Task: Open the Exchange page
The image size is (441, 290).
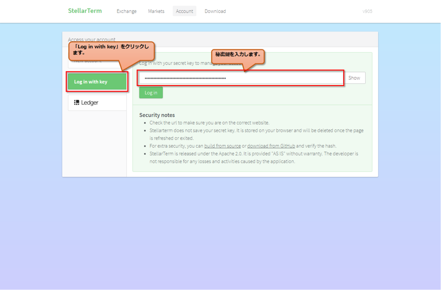Action: click(127, 11)
